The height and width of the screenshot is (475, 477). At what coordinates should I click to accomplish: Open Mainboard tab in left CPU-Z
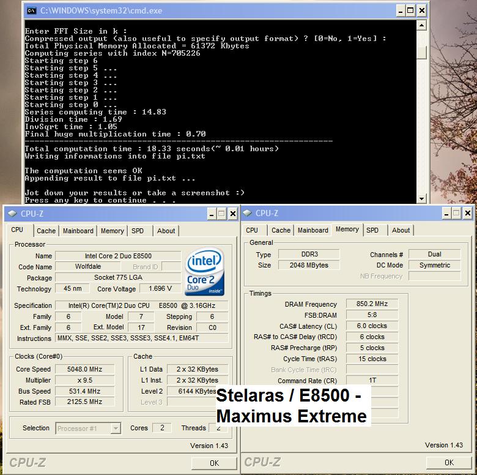[78, 231]
